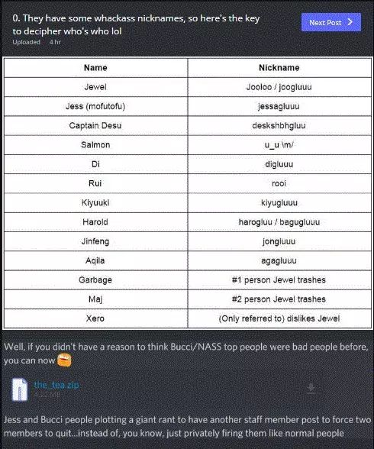This screenshot has height=449, width=374.
Task: Open the the_tea.zip file link
Action: point(56,385)
